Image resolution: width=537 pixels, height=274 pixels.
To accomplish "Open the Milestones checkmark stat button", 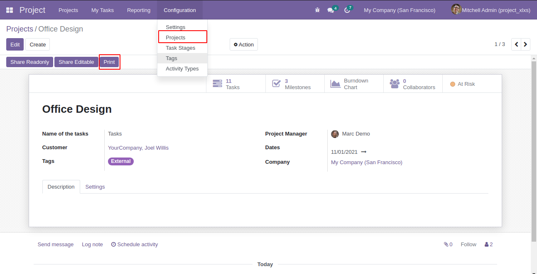I will [276, 84].
